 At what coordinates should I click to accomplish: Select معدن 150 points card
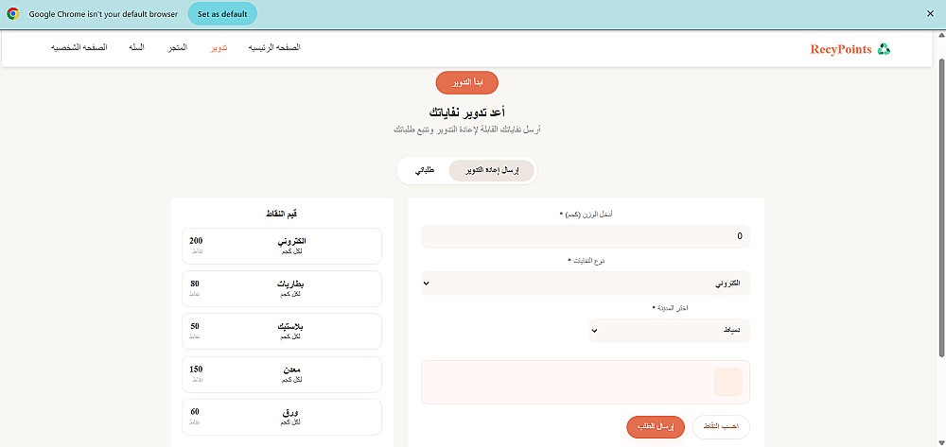[282, 374]
